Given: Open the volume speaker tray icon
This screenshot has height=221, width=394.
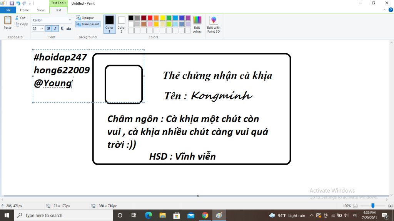Looking at the screenshot, I should pyautogui.click(x=346, y=215).
